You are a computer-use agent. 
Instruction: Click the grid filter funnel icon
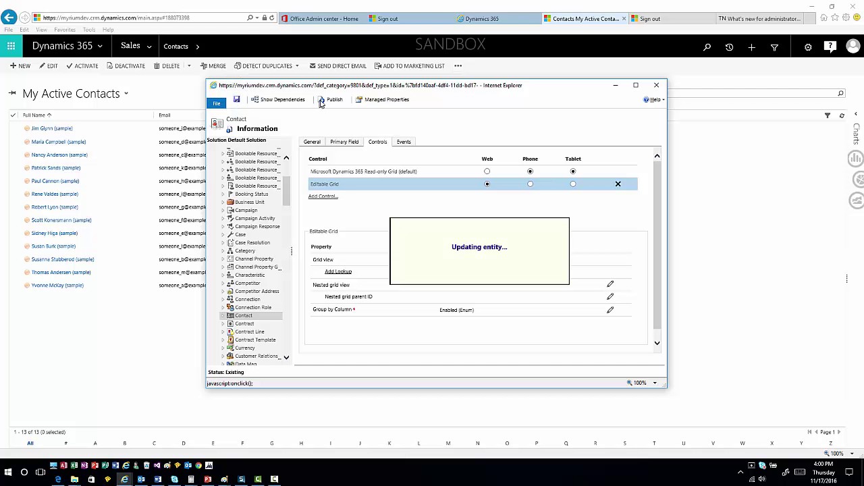click(828, 115)
